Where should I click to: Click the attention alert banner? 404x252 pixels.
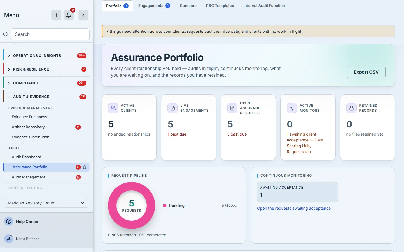[x=248, y=31]
